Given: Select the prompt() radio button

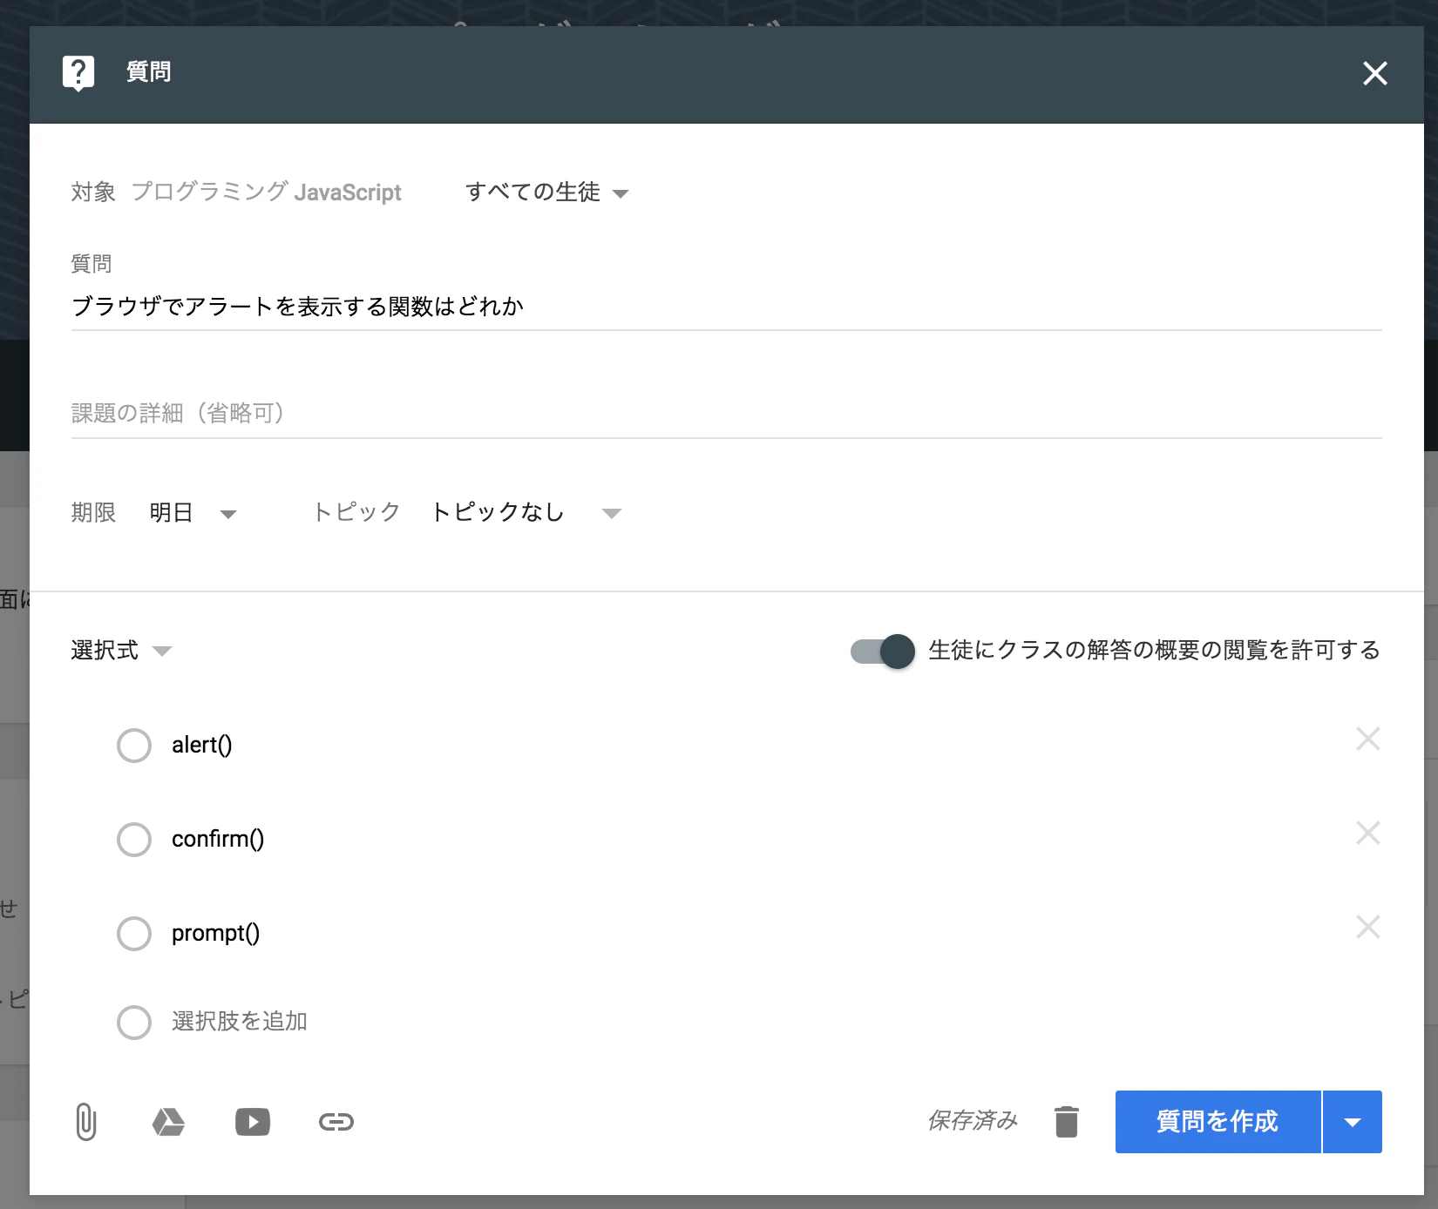Looking at the screenshot, I should point(134,934).
